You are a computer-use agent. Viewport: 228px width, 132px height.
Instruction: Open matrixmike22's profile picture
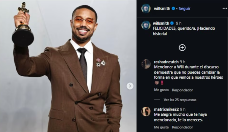coord(146,111)
